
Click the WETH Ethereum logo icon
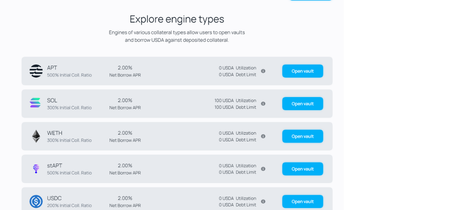click(36, 136)
